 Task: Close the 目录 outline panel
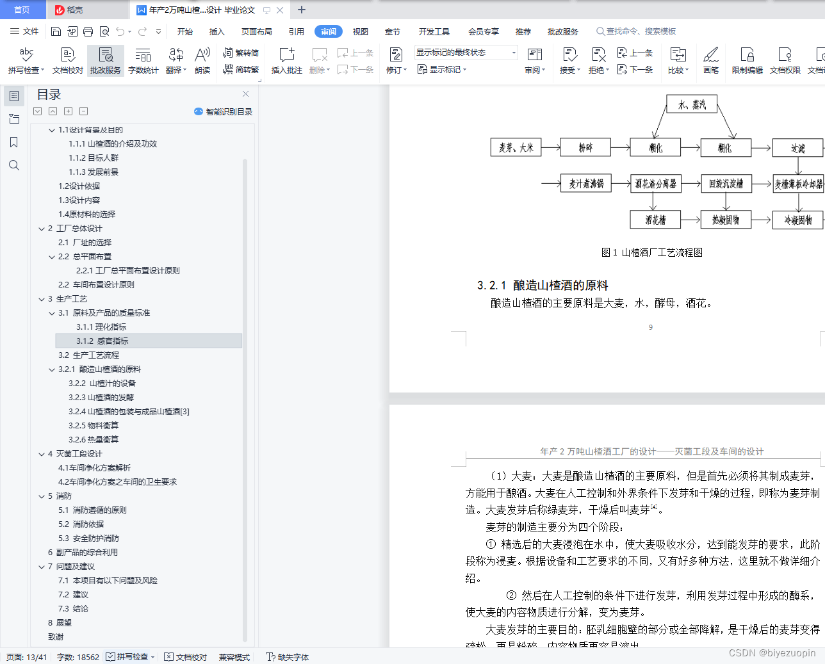click(245, 94)
